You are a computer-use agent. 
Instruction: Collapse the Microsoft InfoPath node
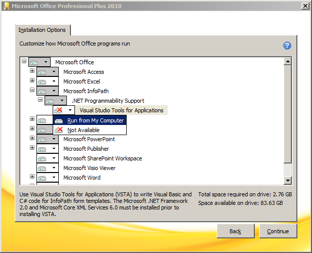[32, 90]
